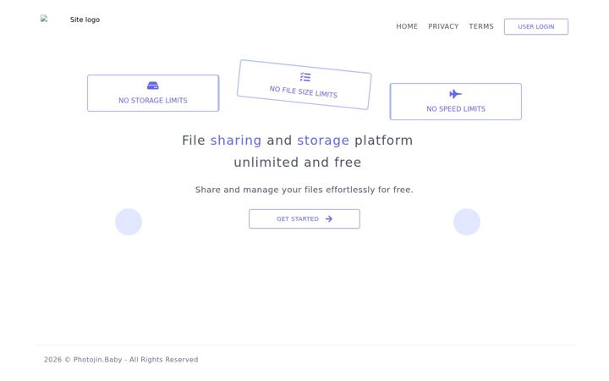Click the USER LOGIN button
609x381 pixels.
536,27
